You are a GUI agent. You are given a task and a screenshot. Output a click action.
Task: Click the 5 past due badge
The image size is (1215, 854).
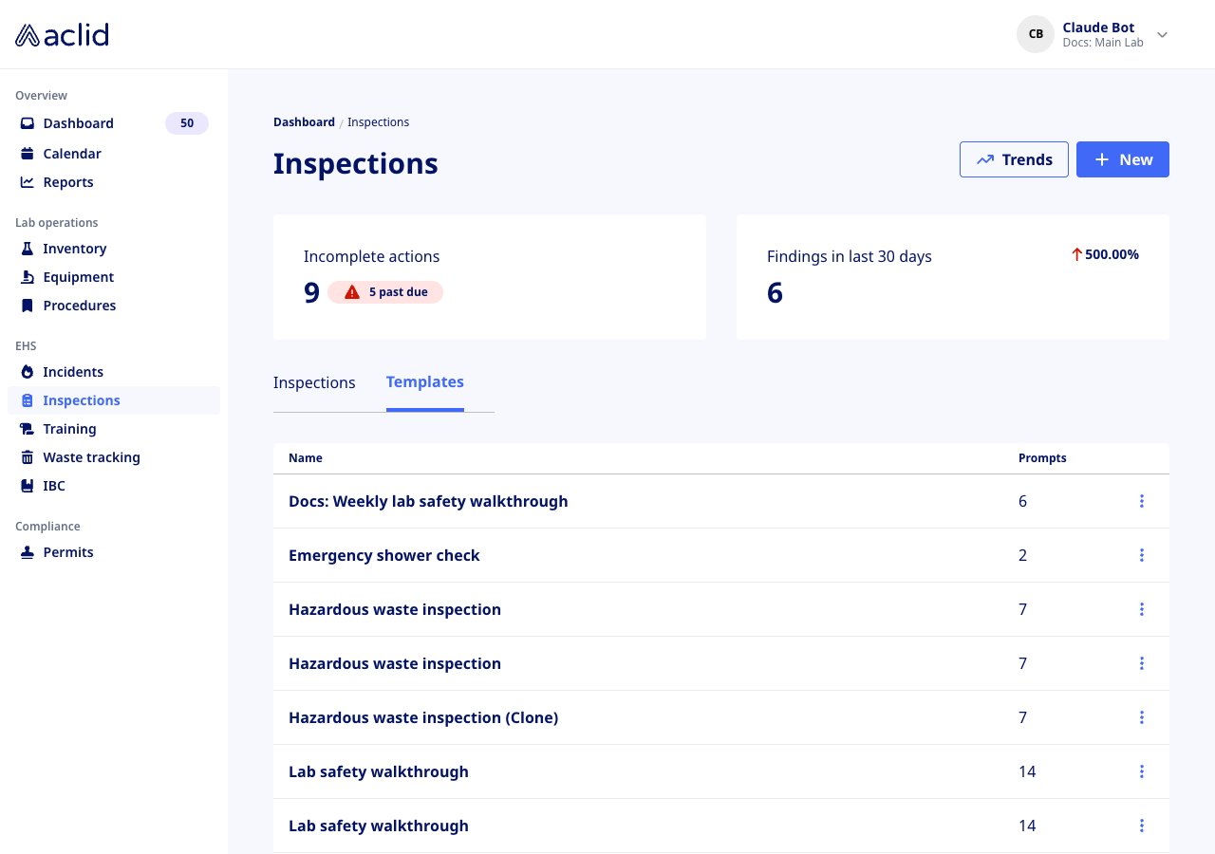[385, 292]
